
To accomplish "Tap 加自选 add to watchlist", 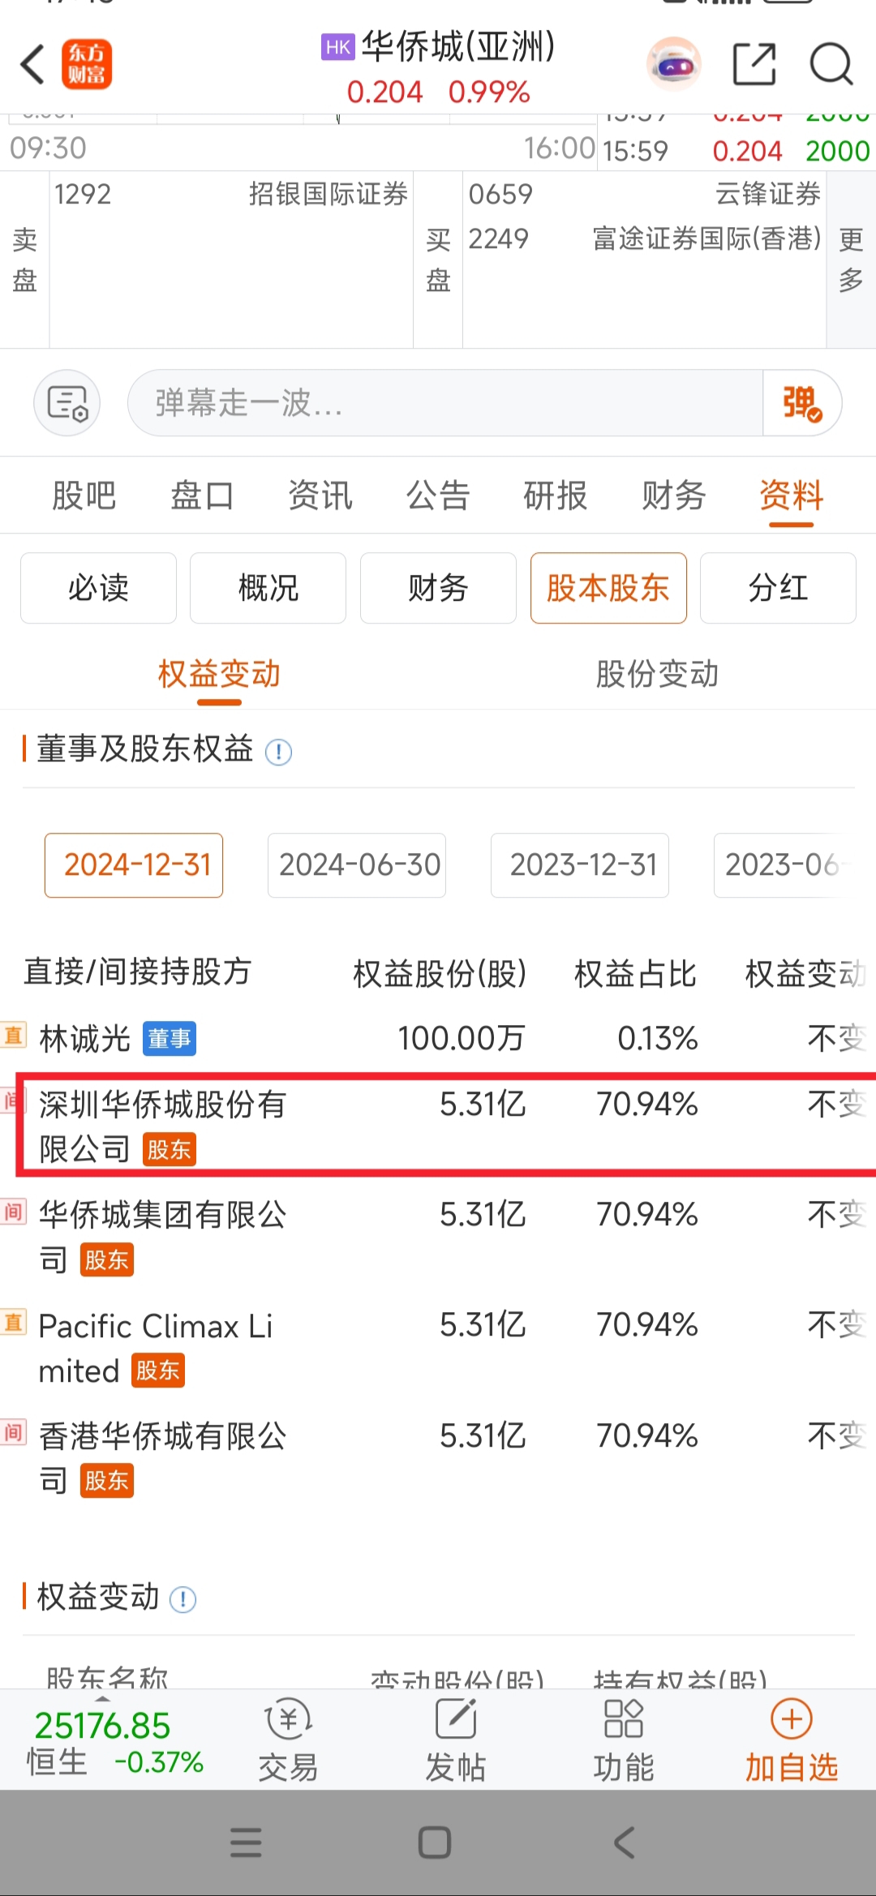I will tap(792, 1740).
